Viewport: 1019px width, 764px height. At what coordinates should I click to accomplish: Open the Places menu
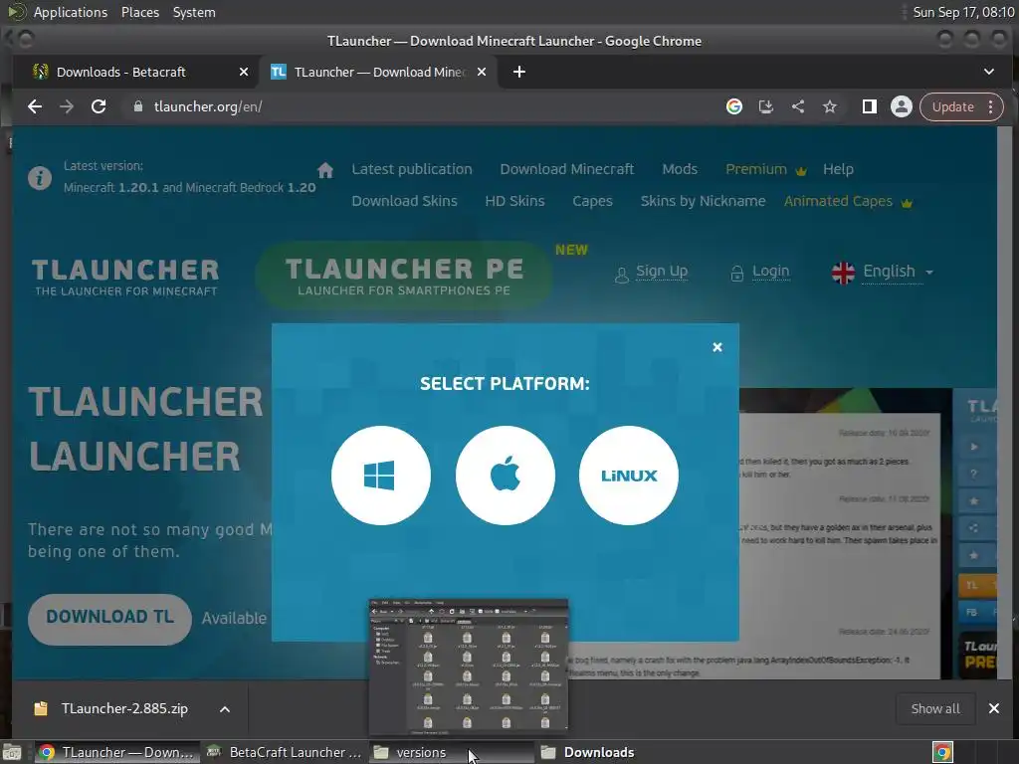click(139, 12)
